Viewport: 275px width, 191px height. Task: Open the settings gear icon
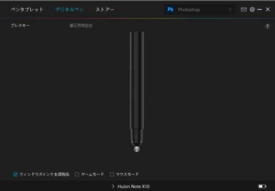[252, 10]
